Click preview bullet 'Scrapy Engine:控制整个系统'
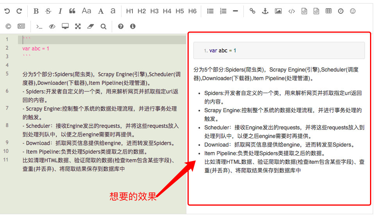 (283, 114)
